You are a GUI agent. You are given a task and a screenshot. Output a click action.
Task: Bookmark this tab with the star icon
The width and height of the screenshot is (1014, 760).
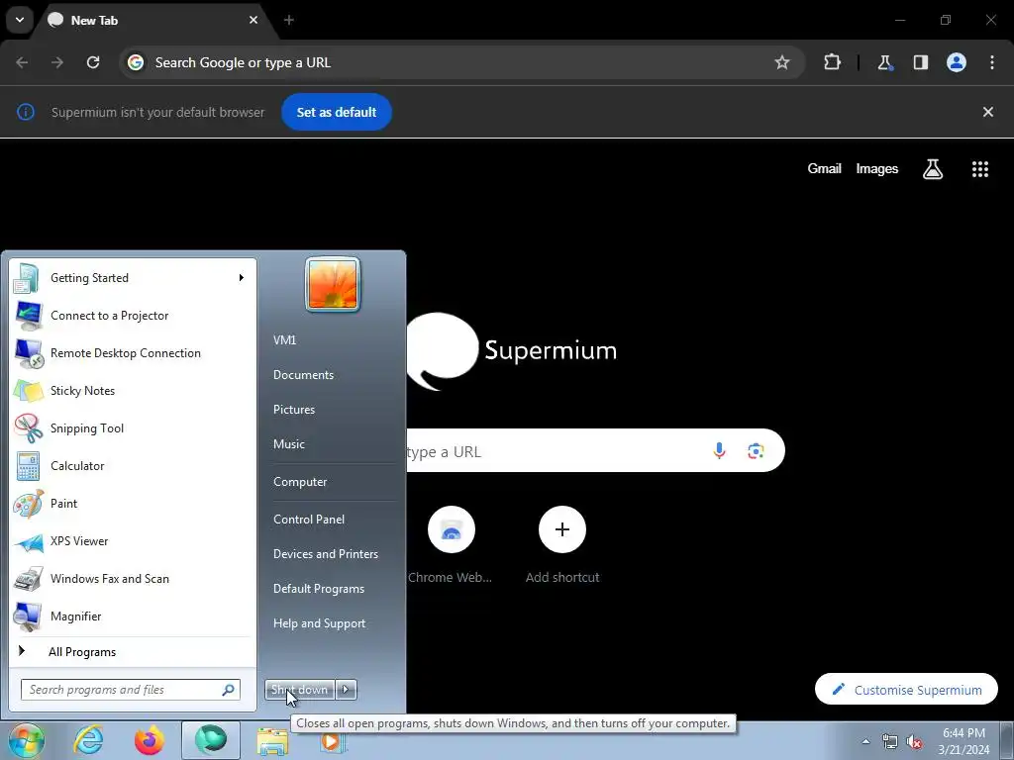782,62
